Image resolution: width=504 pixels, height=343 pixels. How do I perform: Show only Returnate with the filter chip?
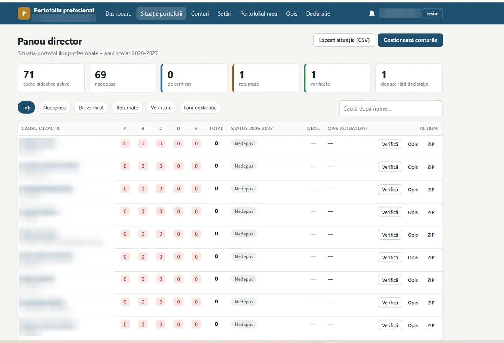pos(127,108)
